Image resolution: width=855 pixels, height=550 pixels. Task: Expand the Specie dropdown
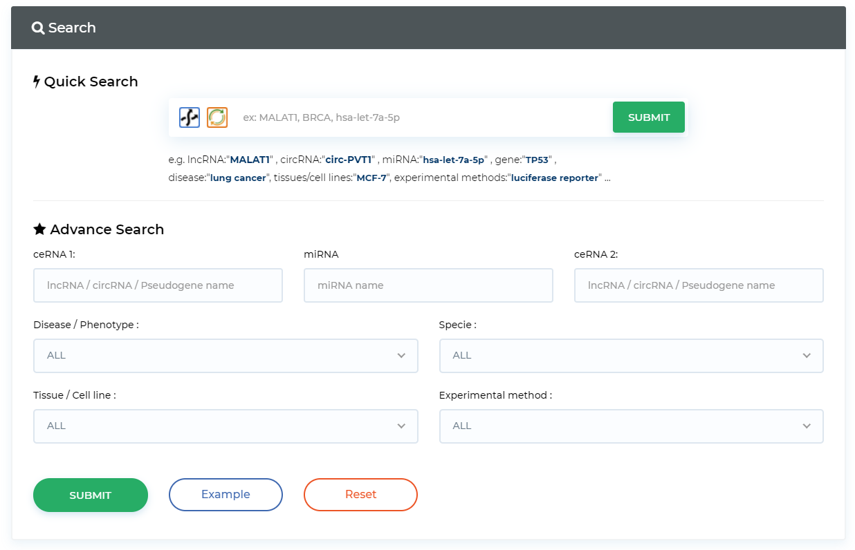(x=631, y=356)
